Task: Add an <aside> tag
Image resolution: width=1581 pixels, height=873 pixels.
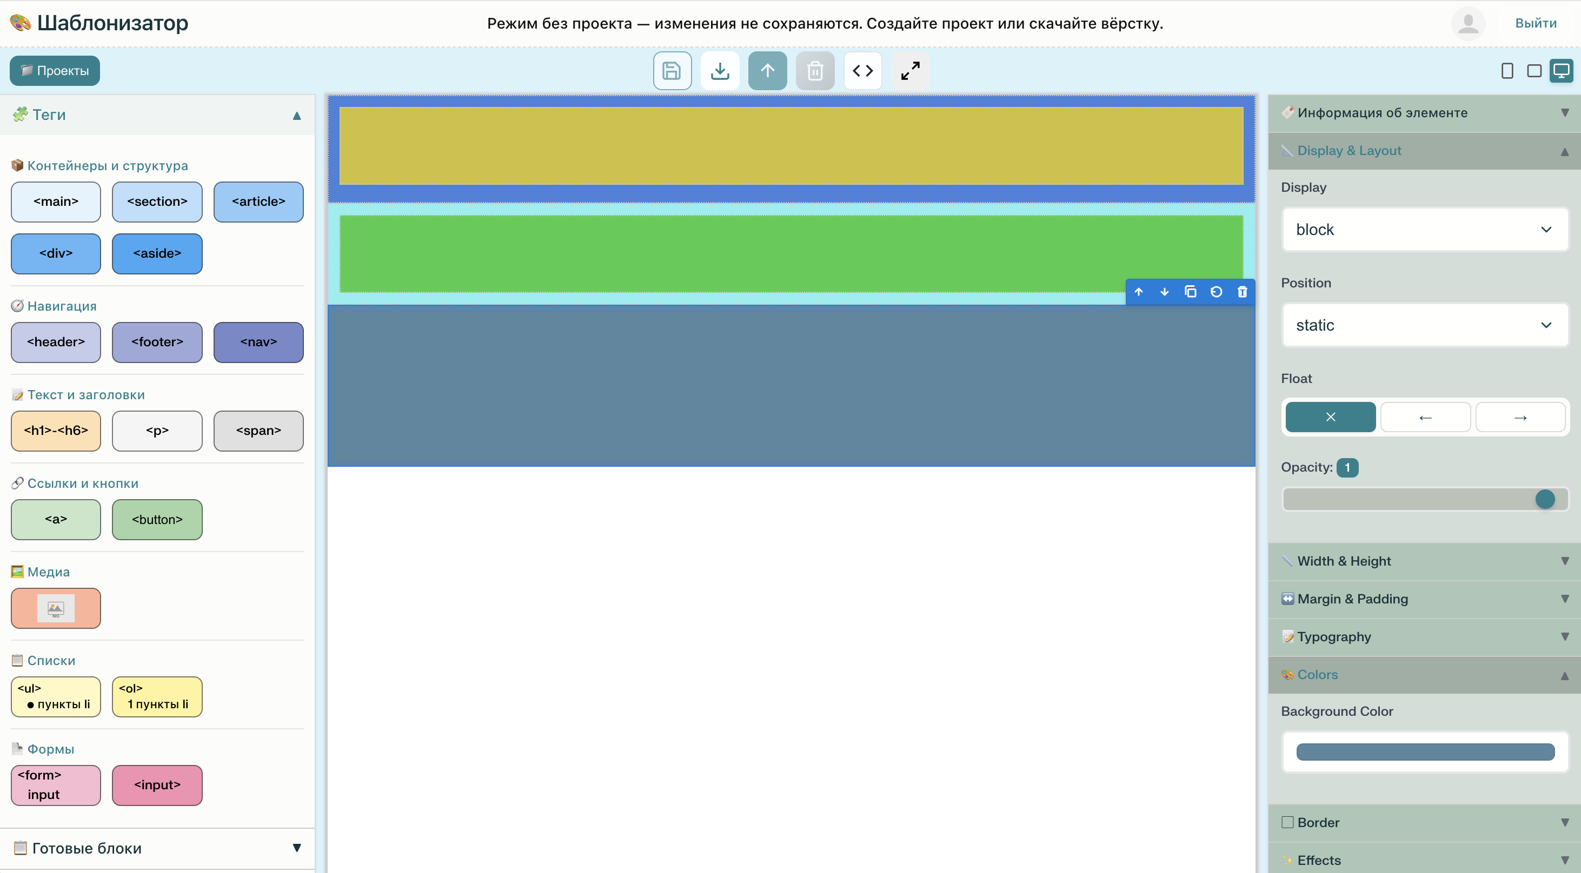Action: coord(157,253)
